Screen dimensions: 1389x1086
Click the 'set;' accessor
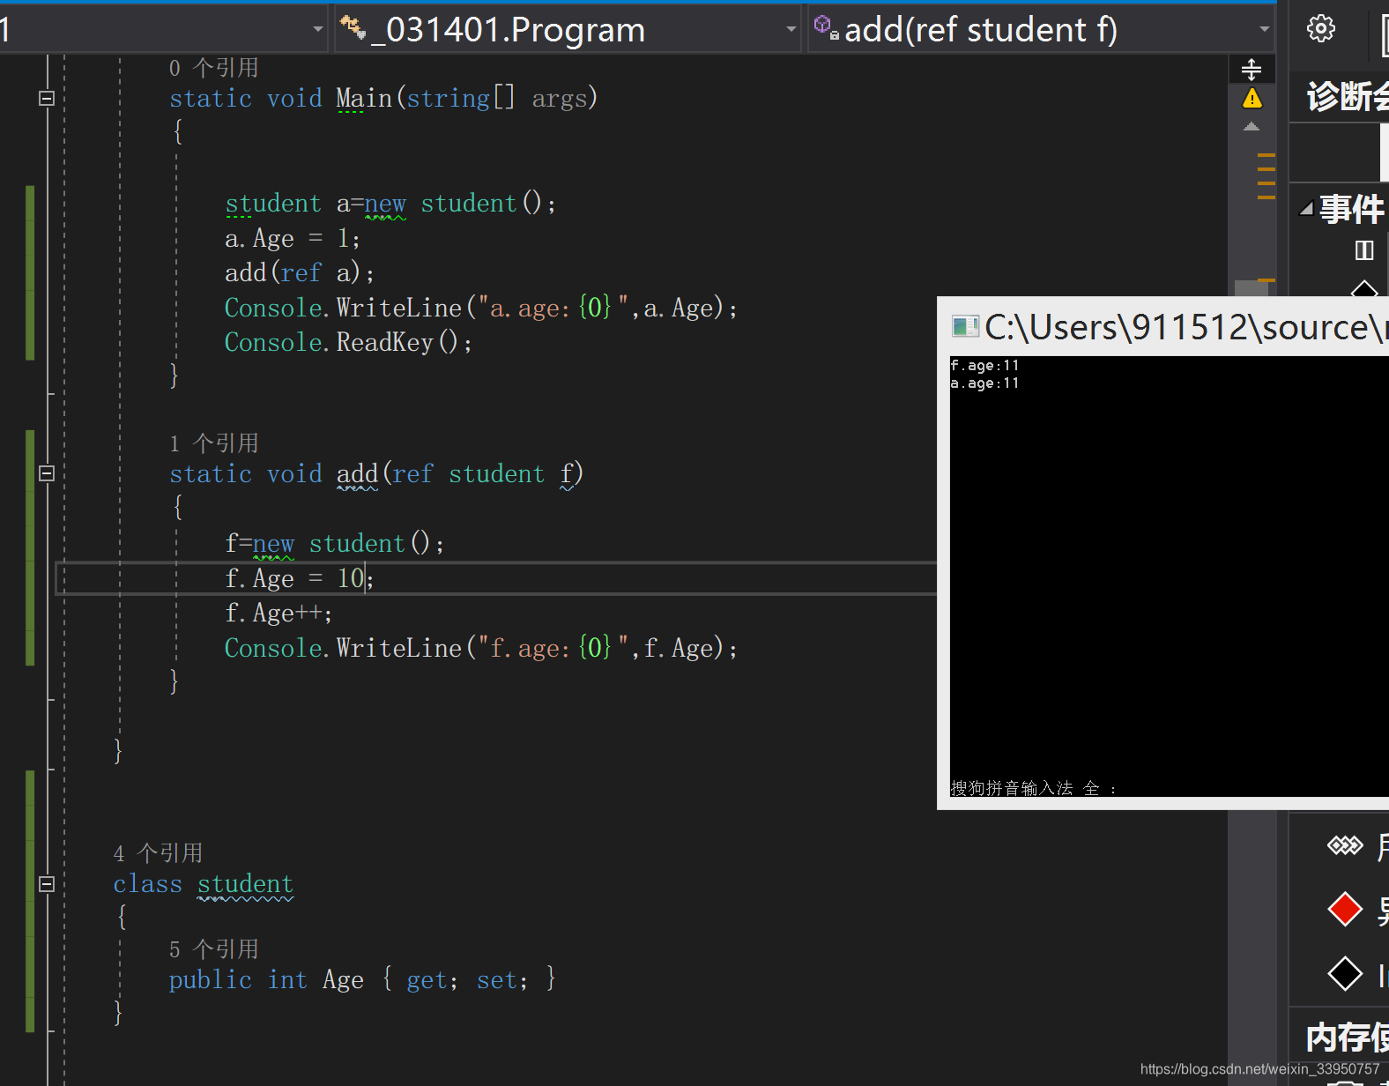coord(502,979)
